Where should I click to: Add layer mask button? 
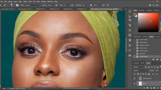click(147, 88)
